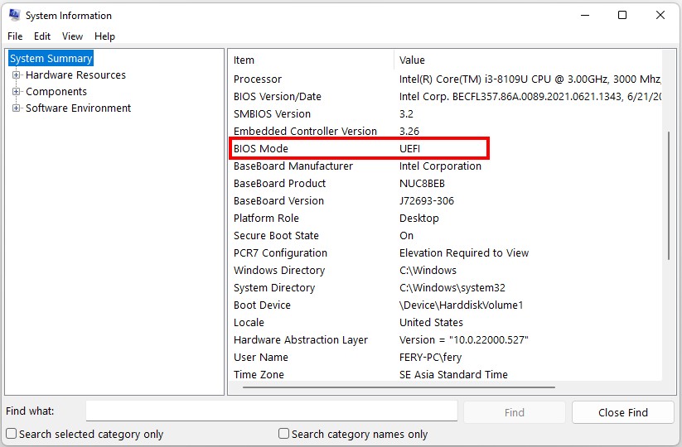682x447 pixels.
Task: Select the Windows Directory row
Action: [x=445, y=270]
